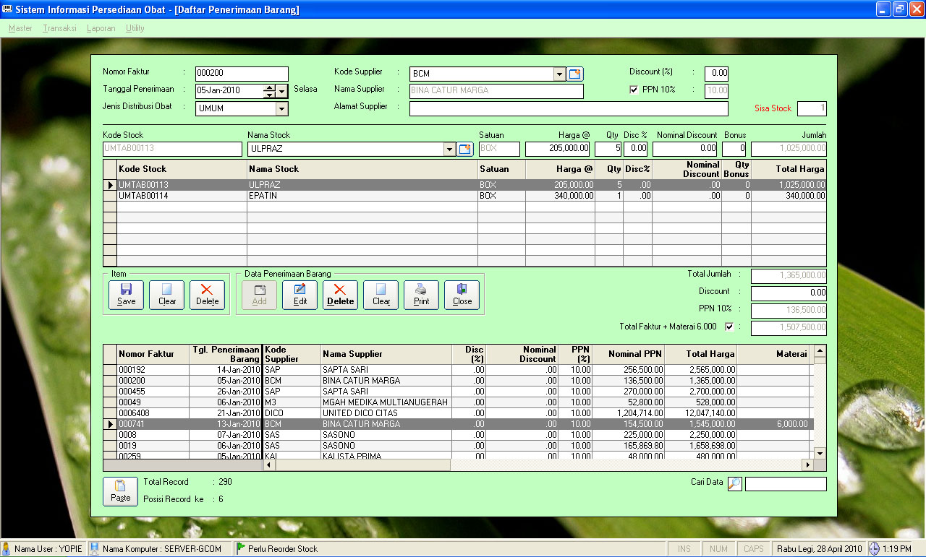Click the Cari Data magnifier icon
The image size is (926, 557).
(734, 484)
